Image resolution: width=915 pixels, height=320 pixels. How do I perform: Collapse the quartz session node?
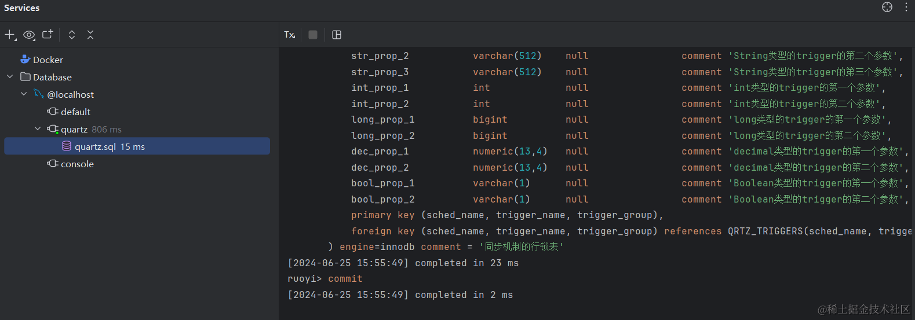(38, 129)
